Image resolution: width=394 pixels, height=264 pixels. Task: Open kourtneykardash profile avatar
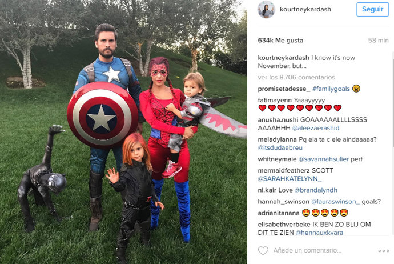tap(266, 10)
